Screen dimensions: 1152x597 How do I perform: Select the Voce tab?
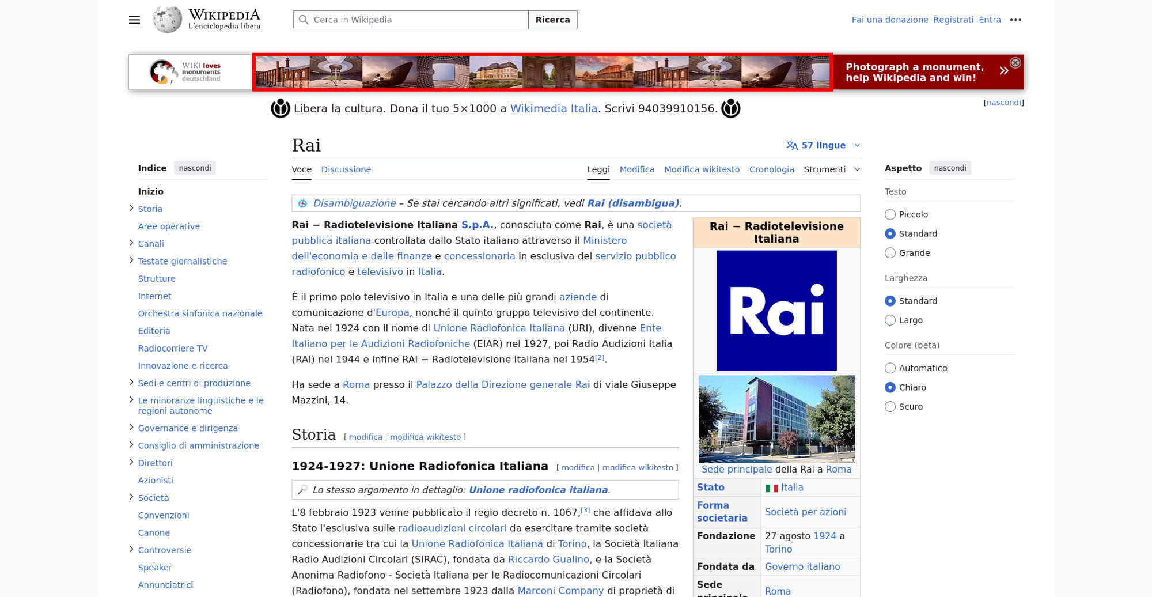tap(302, 169)
